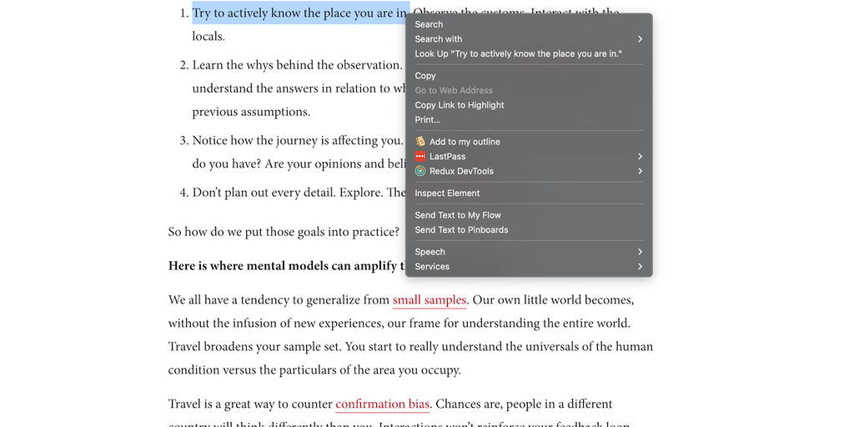This screenshot has height=427, width=854.
Task: Expand the Services submenu chevron
Action: click(640, 266)
